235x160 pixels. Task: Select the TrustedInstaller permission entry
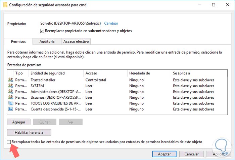coord(117,80)
